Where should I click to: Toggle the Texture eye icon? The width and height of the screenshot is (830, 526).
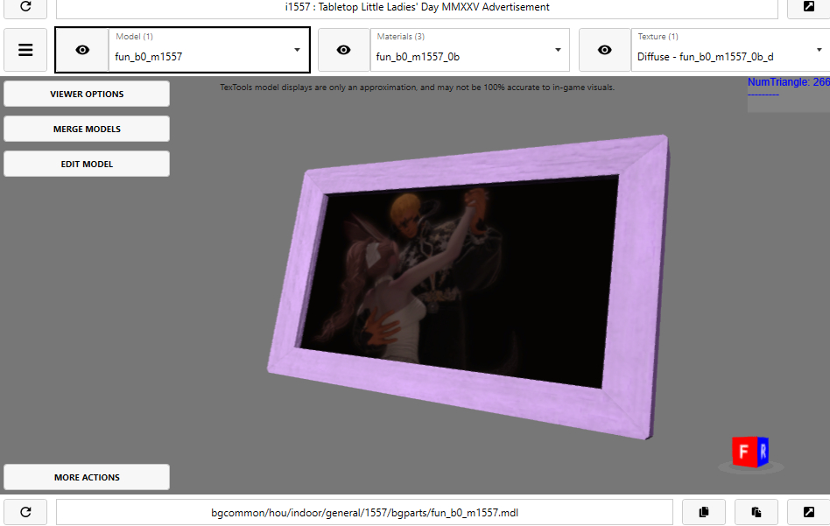pyautogui.click(x=605, y=50)
